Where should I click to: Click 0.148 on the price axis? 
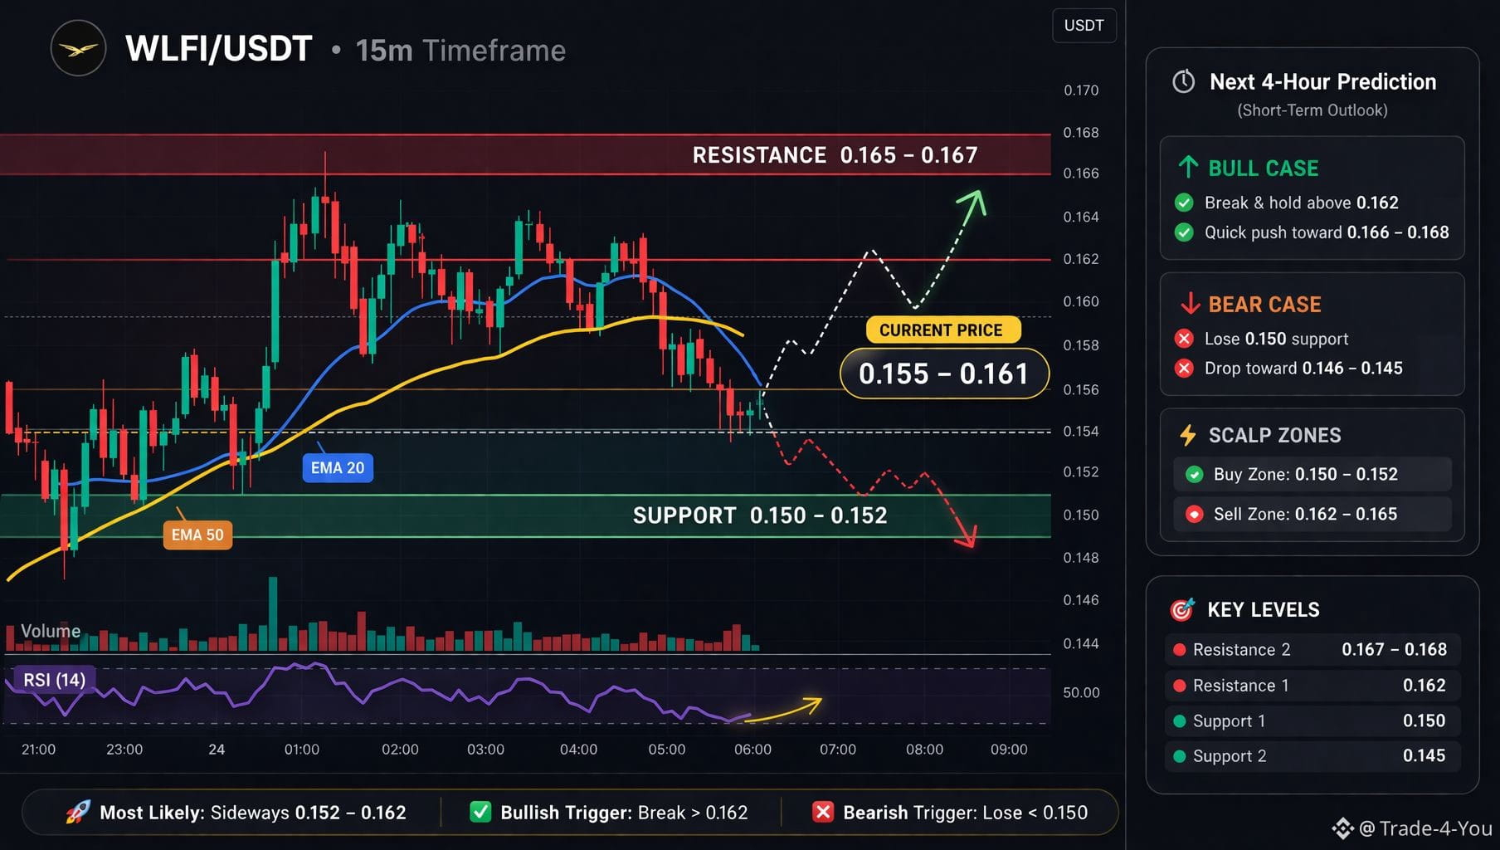(x=1081, y=558)
